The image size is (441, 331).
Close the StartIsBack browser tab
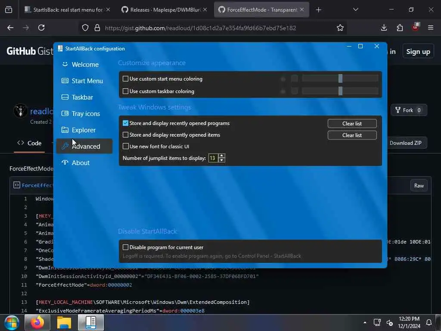pos(108,10)
